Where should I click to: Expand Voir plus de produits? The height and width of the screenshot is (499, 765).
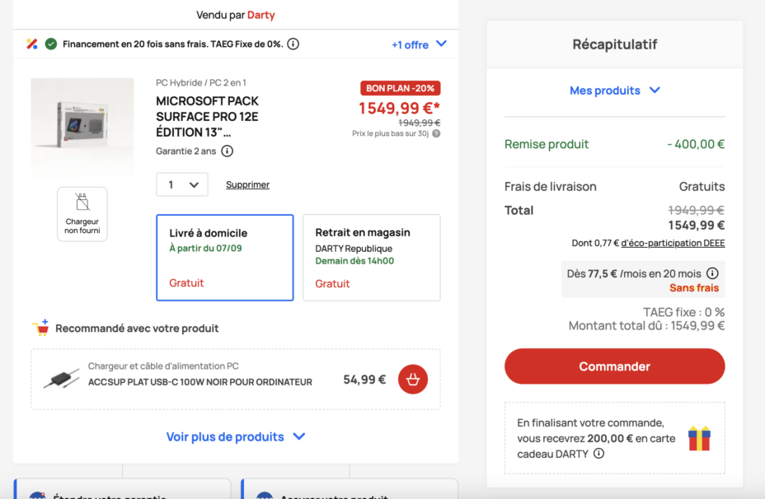236,436
